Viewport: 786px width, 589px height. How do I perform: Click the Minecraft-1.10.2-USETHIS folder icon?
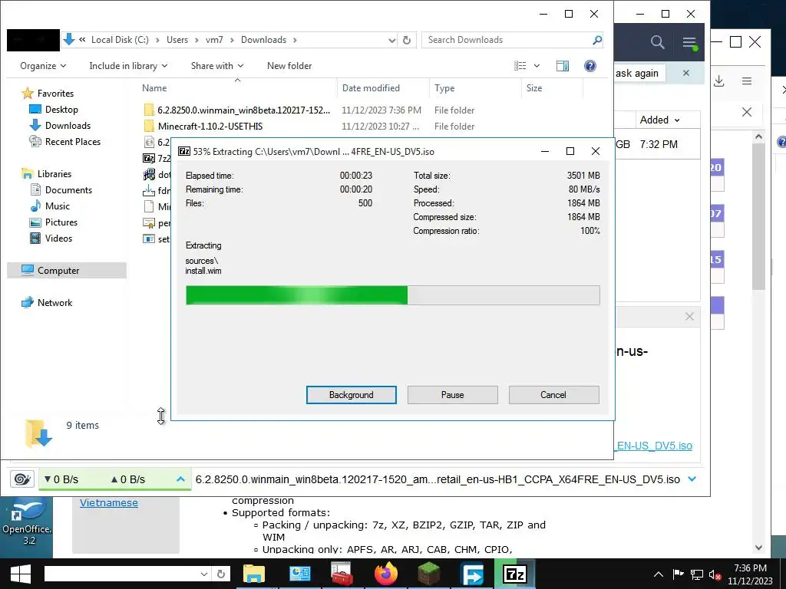148,127
